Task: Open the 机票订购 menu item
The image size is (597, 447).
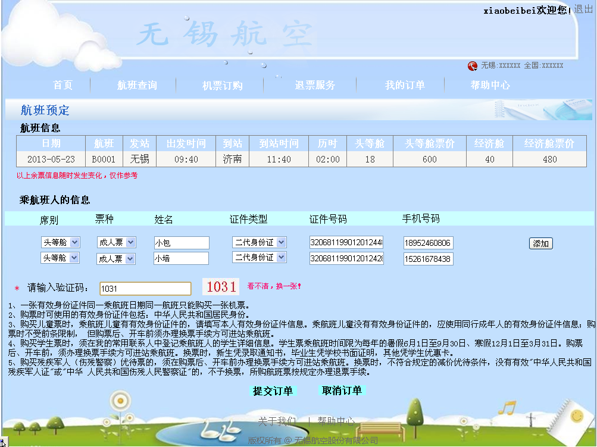Action: point(223,85)
